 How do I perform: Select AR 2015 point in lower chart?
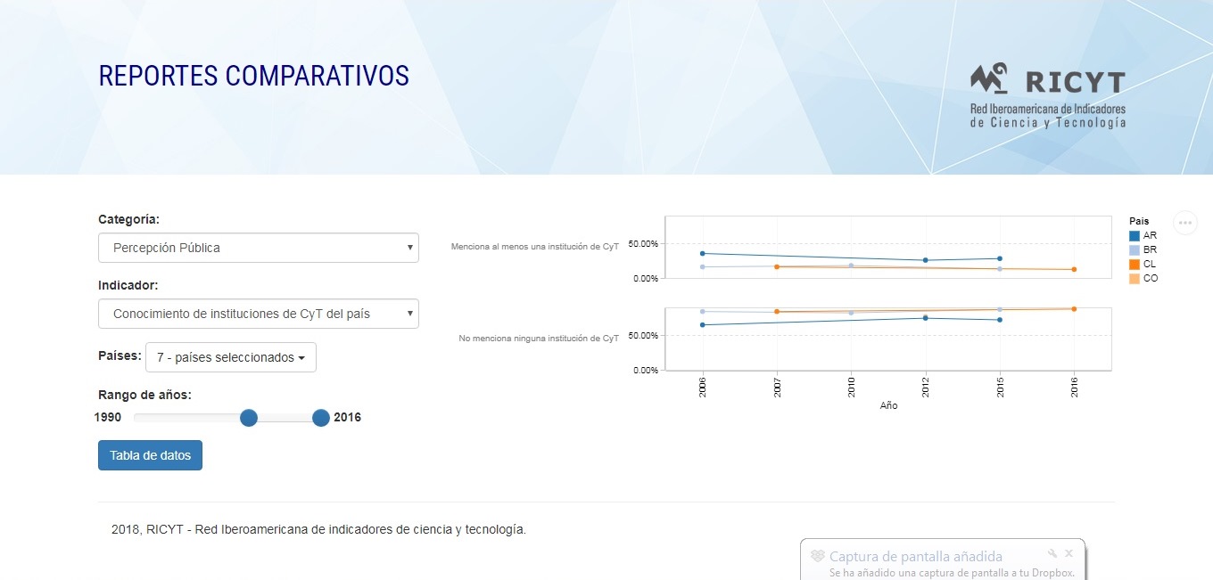[1000, 320]
